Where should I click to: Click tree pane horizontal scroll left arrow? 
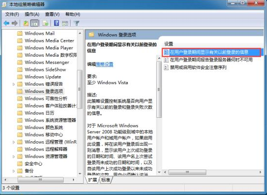[x=5, y=180]
